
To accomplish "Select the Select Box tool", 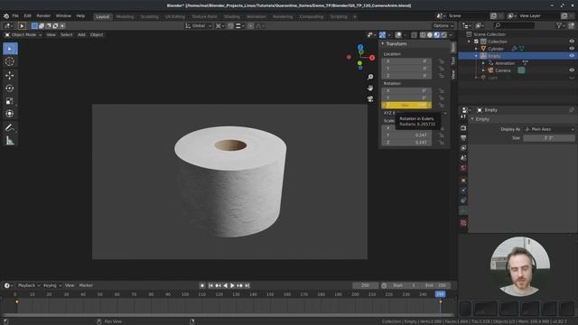I will click(10, 49).
